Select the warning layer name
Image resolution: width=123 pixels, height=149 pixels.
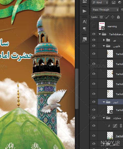112,26
